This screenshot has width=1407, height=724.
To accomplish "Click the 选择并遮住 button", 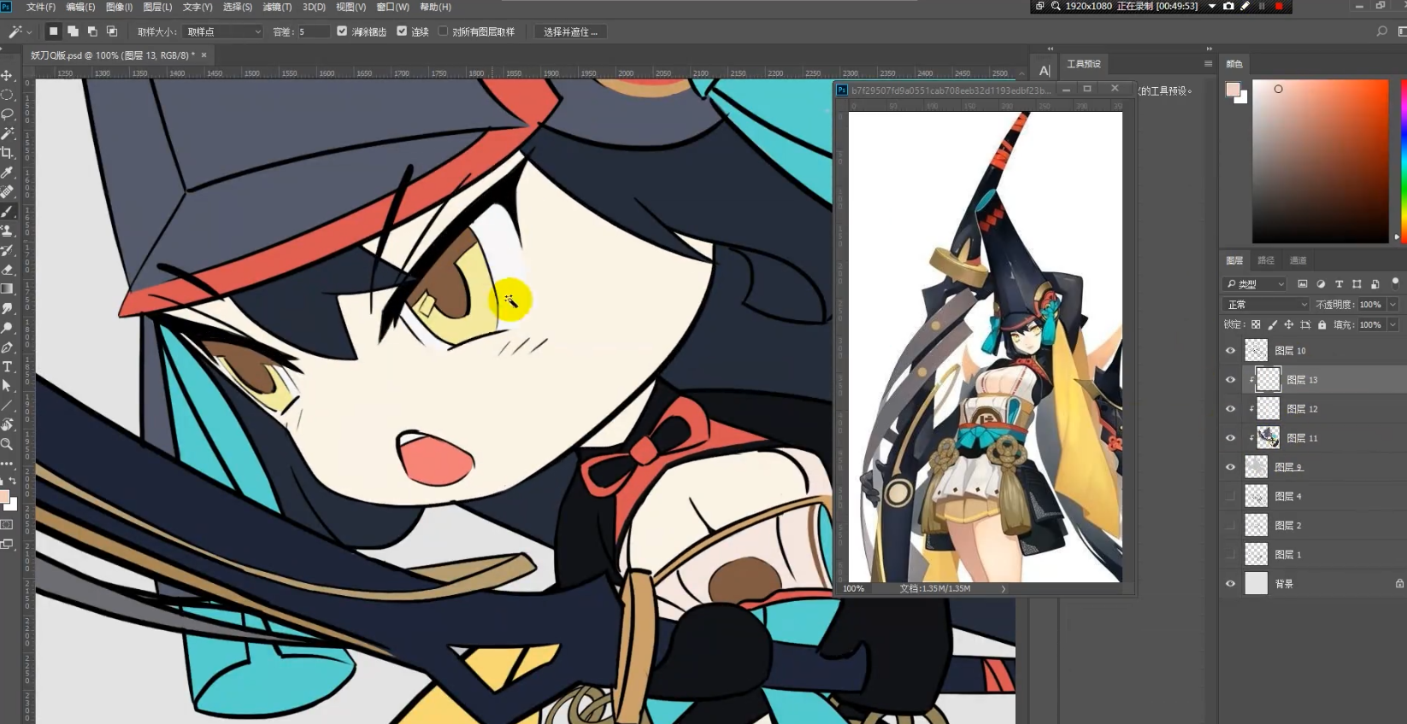I will 570,32.
